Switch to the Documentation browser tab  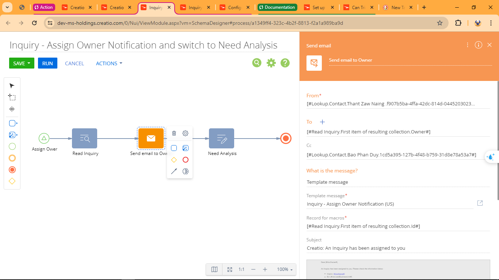277,7
